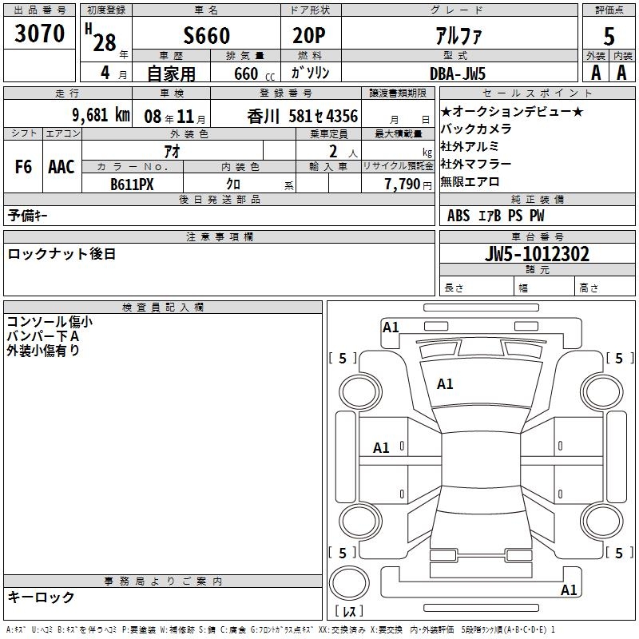
Task: Select air conditioner value AAC
Action: click(62, 167)
